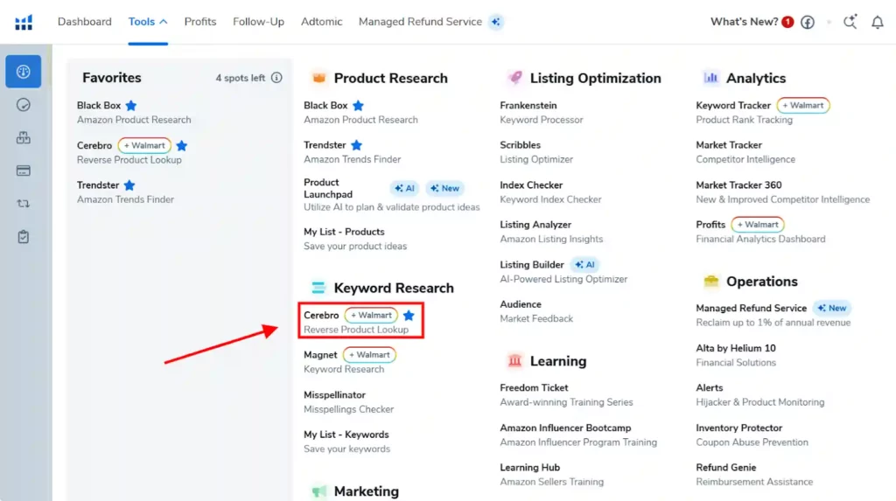Toggle Trendster star under Product Research
Image resolution: width=896 pixels, height=501 pixels.
pyautogui.click(x=356, y=145)
